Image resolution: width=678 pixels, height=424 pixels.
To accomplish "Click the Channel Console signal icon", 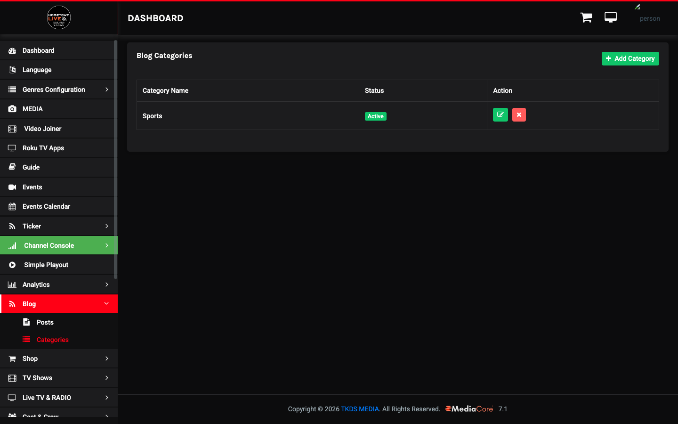I will point(12,245).
